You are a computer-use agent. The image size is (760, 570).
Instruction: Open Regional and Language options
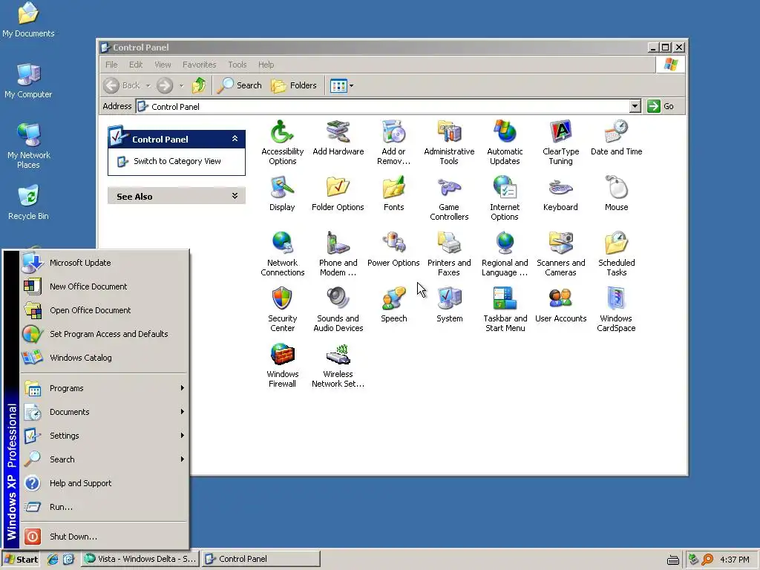505,254
